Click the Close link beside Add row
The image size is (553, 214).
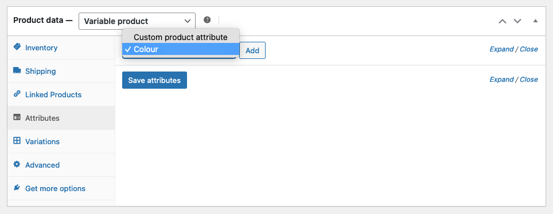[x=529, y=49]
